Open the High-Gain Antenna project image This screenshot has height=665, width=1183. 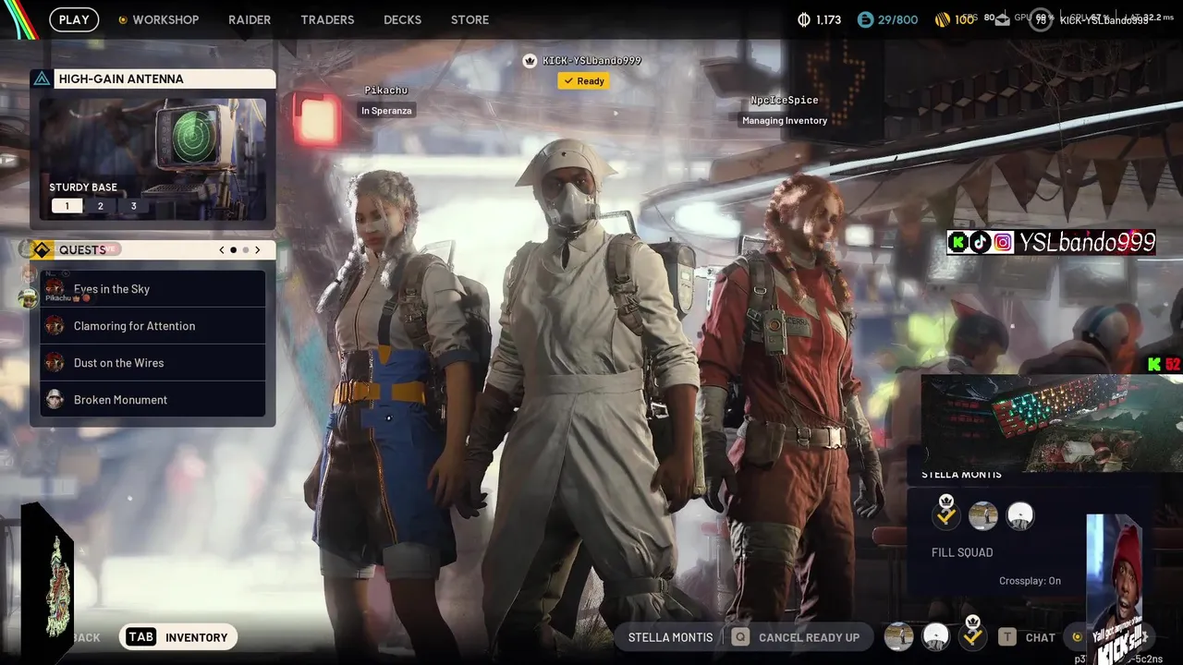pyautogui.click(x=152, y=159)
